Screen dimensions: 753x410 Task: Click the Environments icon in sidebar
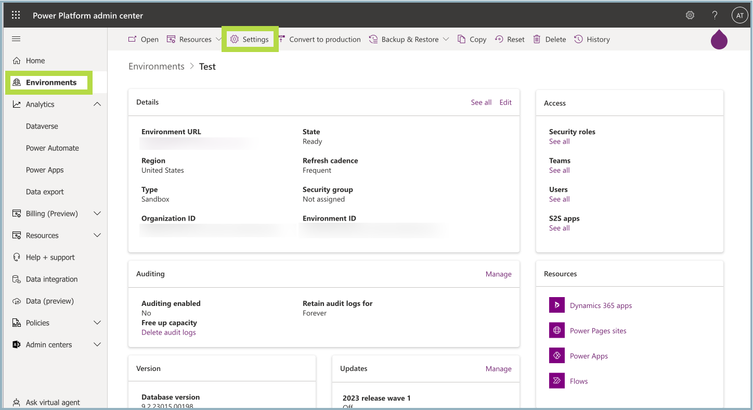point(17,83)
